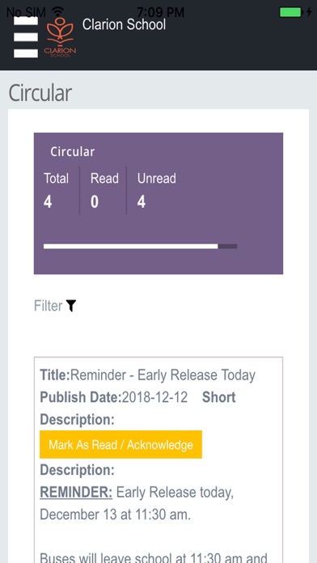The width and height of the screenshot is (317, 563).
Task: Tap the Circular page heading
Action: (x=40, y=93)
